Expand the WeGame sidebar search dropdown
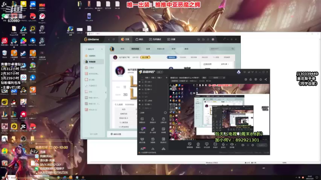The width and height of the screenshot is (321, 180). [102, 49]
